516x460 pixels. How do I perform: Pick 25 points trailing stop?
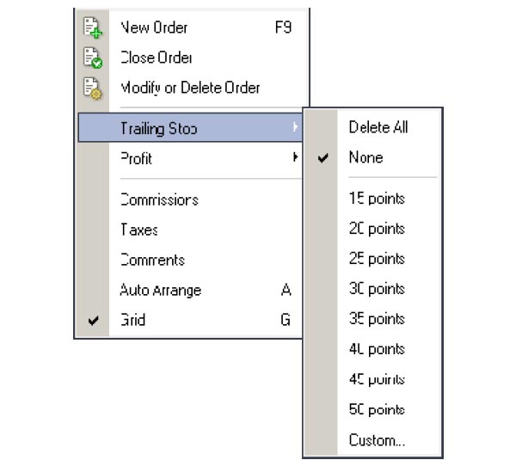(x=377, y=259)
